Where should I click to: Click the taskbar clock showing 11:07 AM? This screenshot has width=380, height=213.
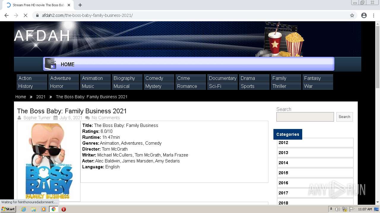click(365, 209)
